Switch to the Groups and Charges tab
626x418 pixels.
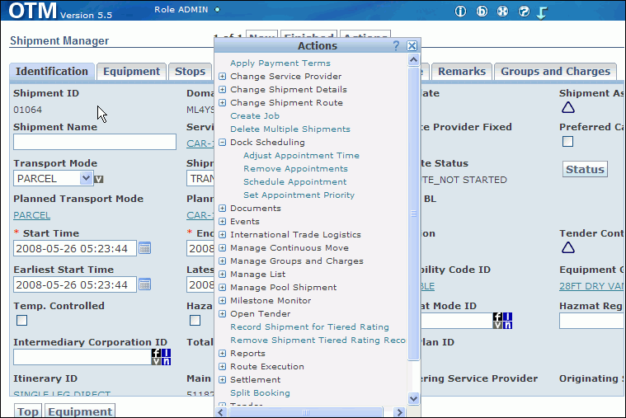tap(555, 72)
